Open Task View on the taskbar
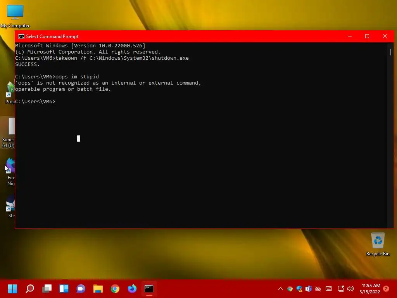397x298 pixels. coord(47,289)
